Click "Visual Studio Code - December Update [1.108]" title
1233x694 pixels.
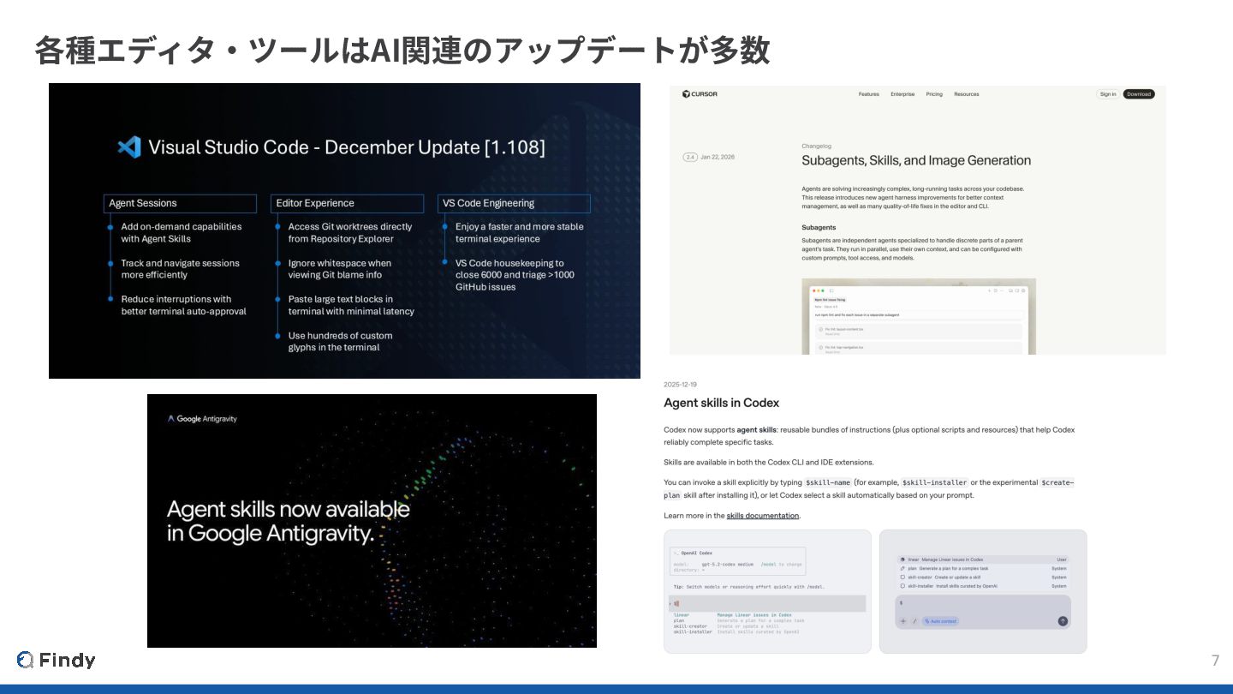click(346, 147)
